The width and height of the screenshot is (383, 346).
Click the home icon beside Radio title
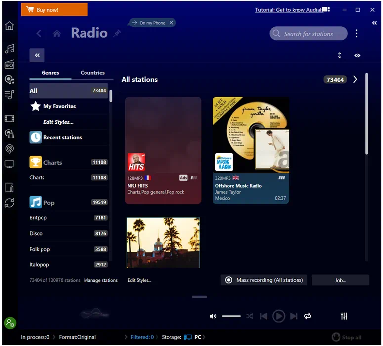pos(57,33)
